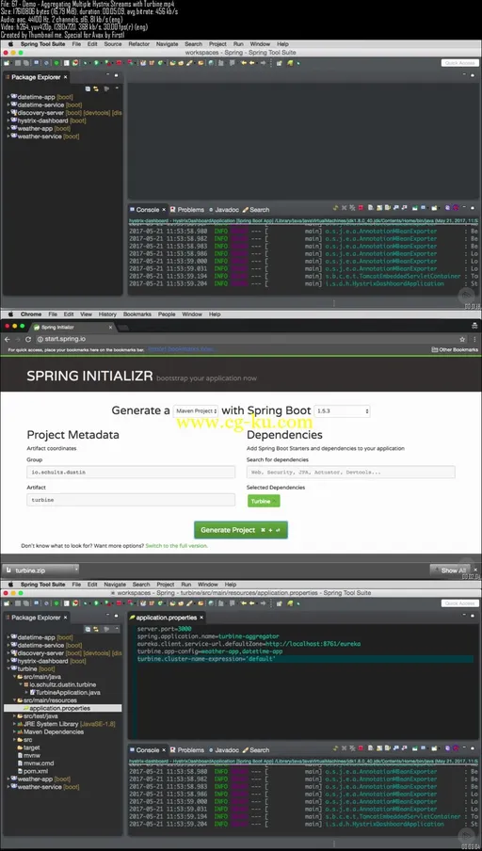This screenshot has width=482, height=851.
Task: Open the View menu in Chrome
Action: click(x=87, y=314)
